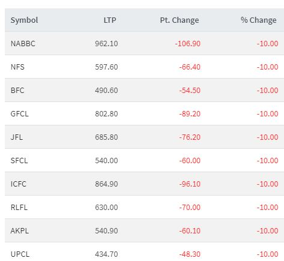Click the AKPL symbol
284x261 pixels.
[19, 231]
